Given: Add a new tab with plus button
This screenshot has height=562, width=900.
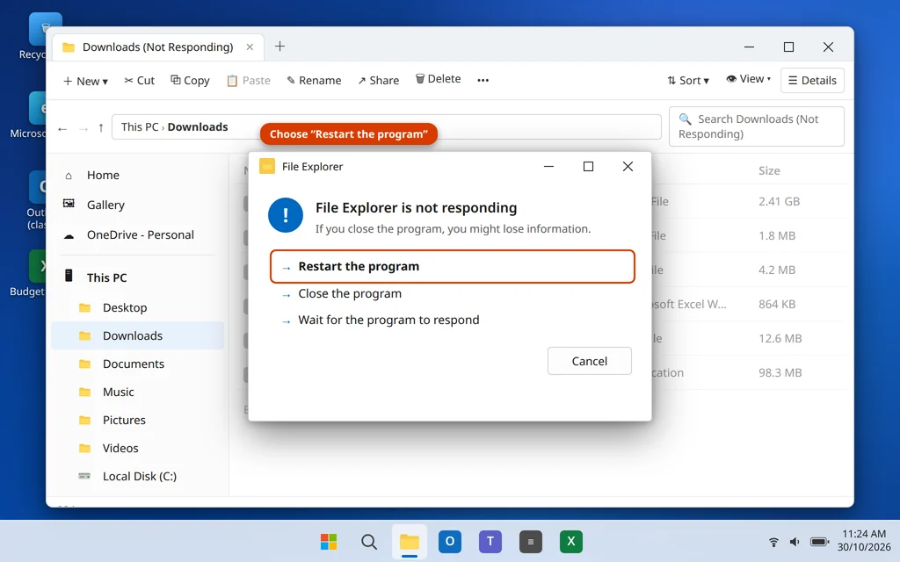Looking at the screenshot, I should 279,47.
